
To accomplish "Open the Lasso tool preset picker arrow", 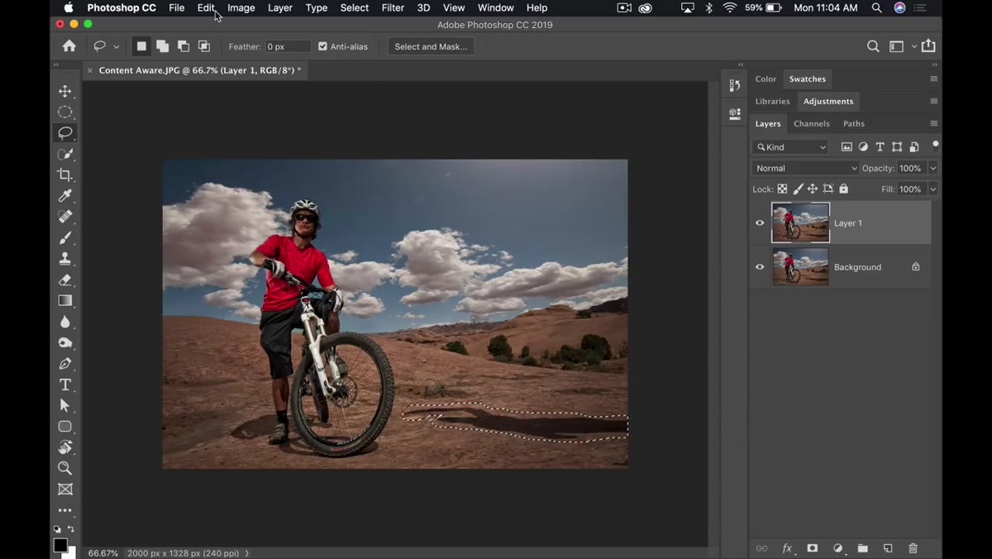I will click(117, 46).
